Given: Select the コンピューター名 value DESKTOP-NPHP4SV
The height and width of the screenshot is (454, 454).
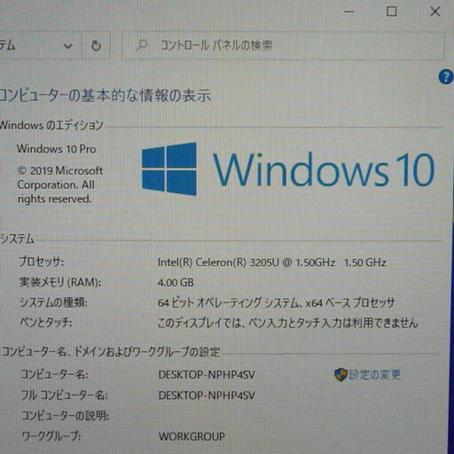Looking at the screenshot, I should (x=207, y=375).
